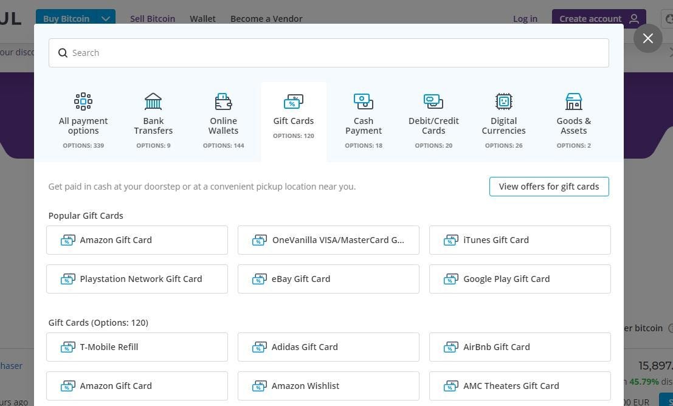Choose Adidas Gift Card option

click(x=328, y=347)
